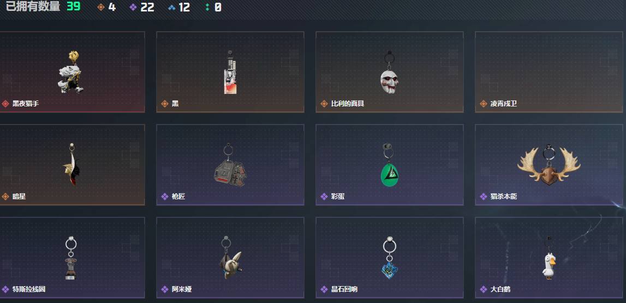The height and width of the screenshot is (303, 626).
Task: Click the owned total number 39
Action: (74, 7)
